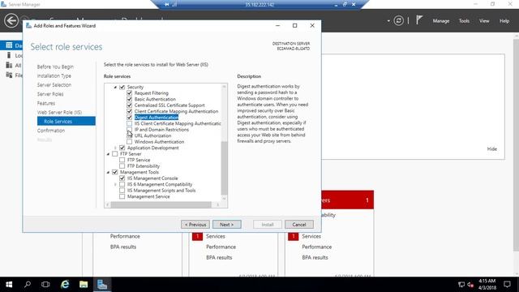This screenshot has height=292, width=519.
Task: Uncheck Request Filtering
Action: pyautogui.click(x=130, y=93)
